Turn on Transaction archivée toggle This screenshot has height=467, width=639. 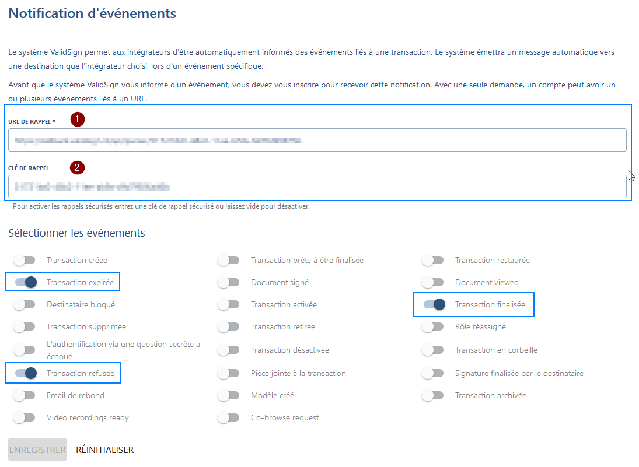point(433,395)
